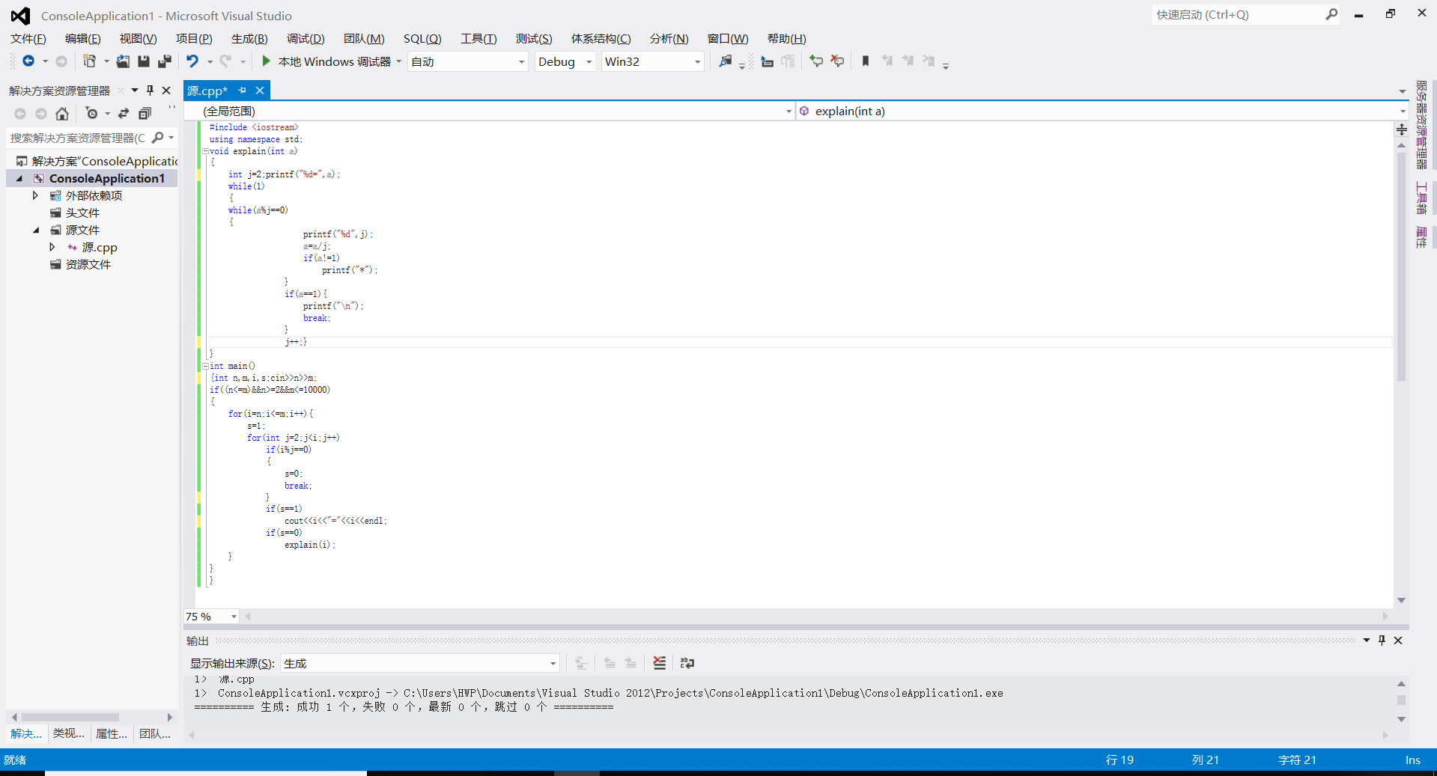Click the split editor handle icon
This screenshot has width=1437, height=776.
(x=1401, y=129)
